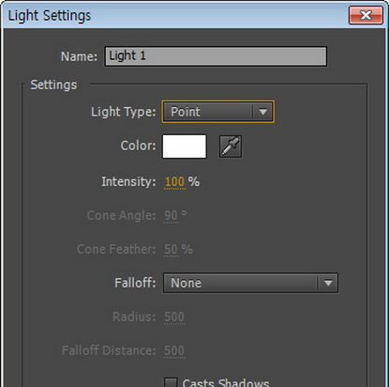Click the Falloff dropdown arrow

[328, 283]
